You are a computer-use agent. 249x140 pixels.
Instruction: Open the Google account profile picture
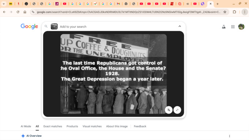[241, 27]
